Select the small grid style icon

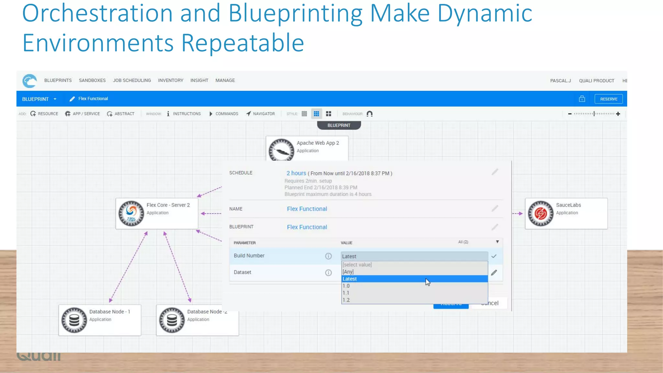[x=304, y=114]
